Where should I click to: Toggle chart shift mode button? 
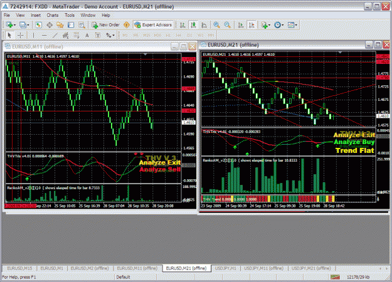pos(252,25)
